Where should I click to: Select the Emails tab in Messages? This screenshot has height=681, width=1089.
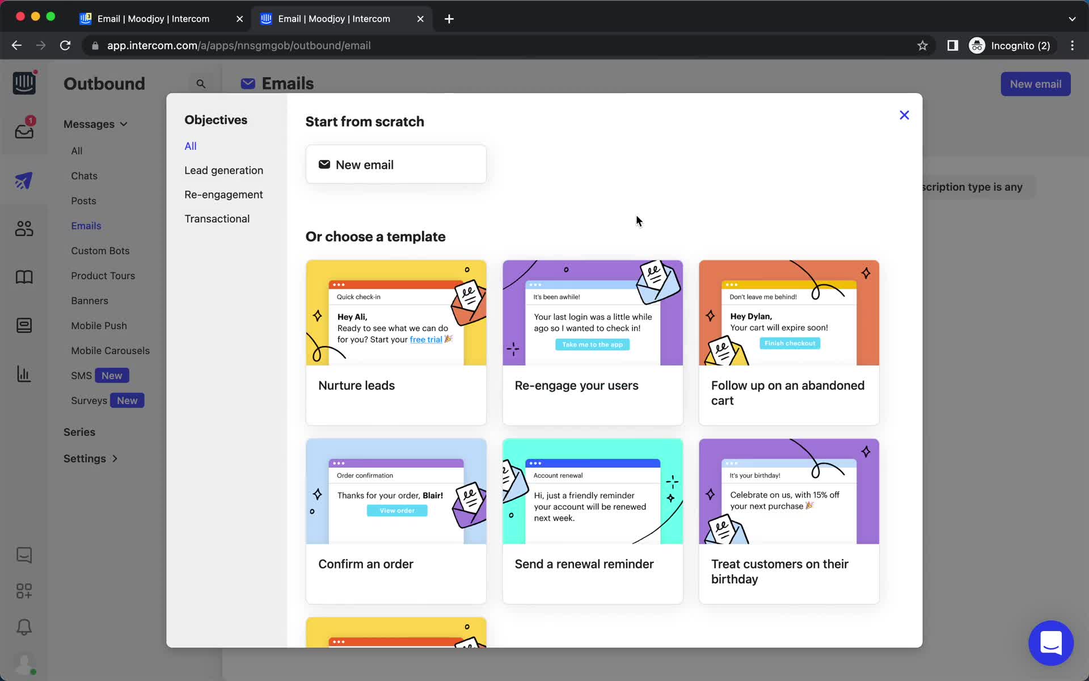86,226
